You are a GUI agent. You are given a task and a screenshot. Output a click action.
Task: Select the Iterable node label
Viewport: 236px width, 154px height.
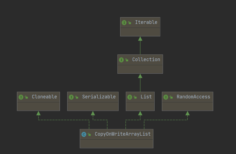(x=146, y=22)
